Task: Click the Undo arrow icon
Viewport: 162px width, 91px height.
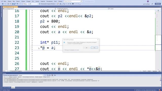Action: [x=17, y=4]
